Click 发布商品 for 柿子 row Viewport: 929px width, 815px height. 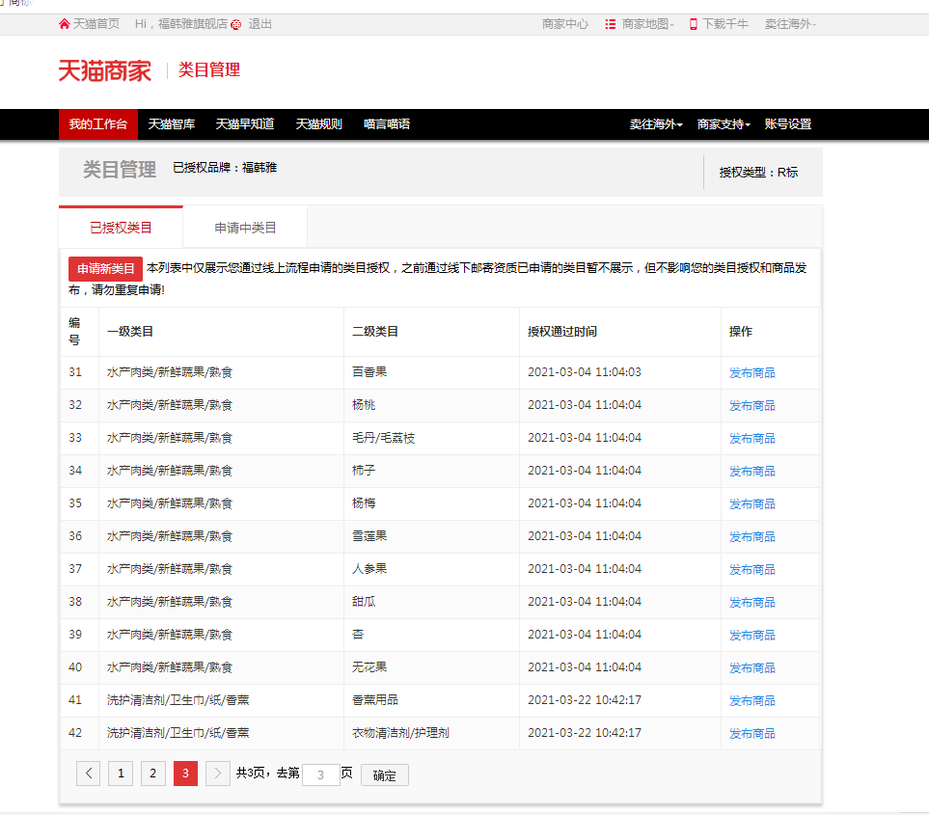click(x=751, y=472)
